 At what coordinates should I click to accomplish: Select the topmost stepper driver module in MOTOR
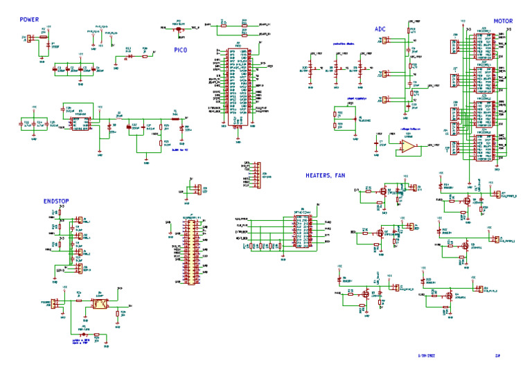(x=484, y=46)
